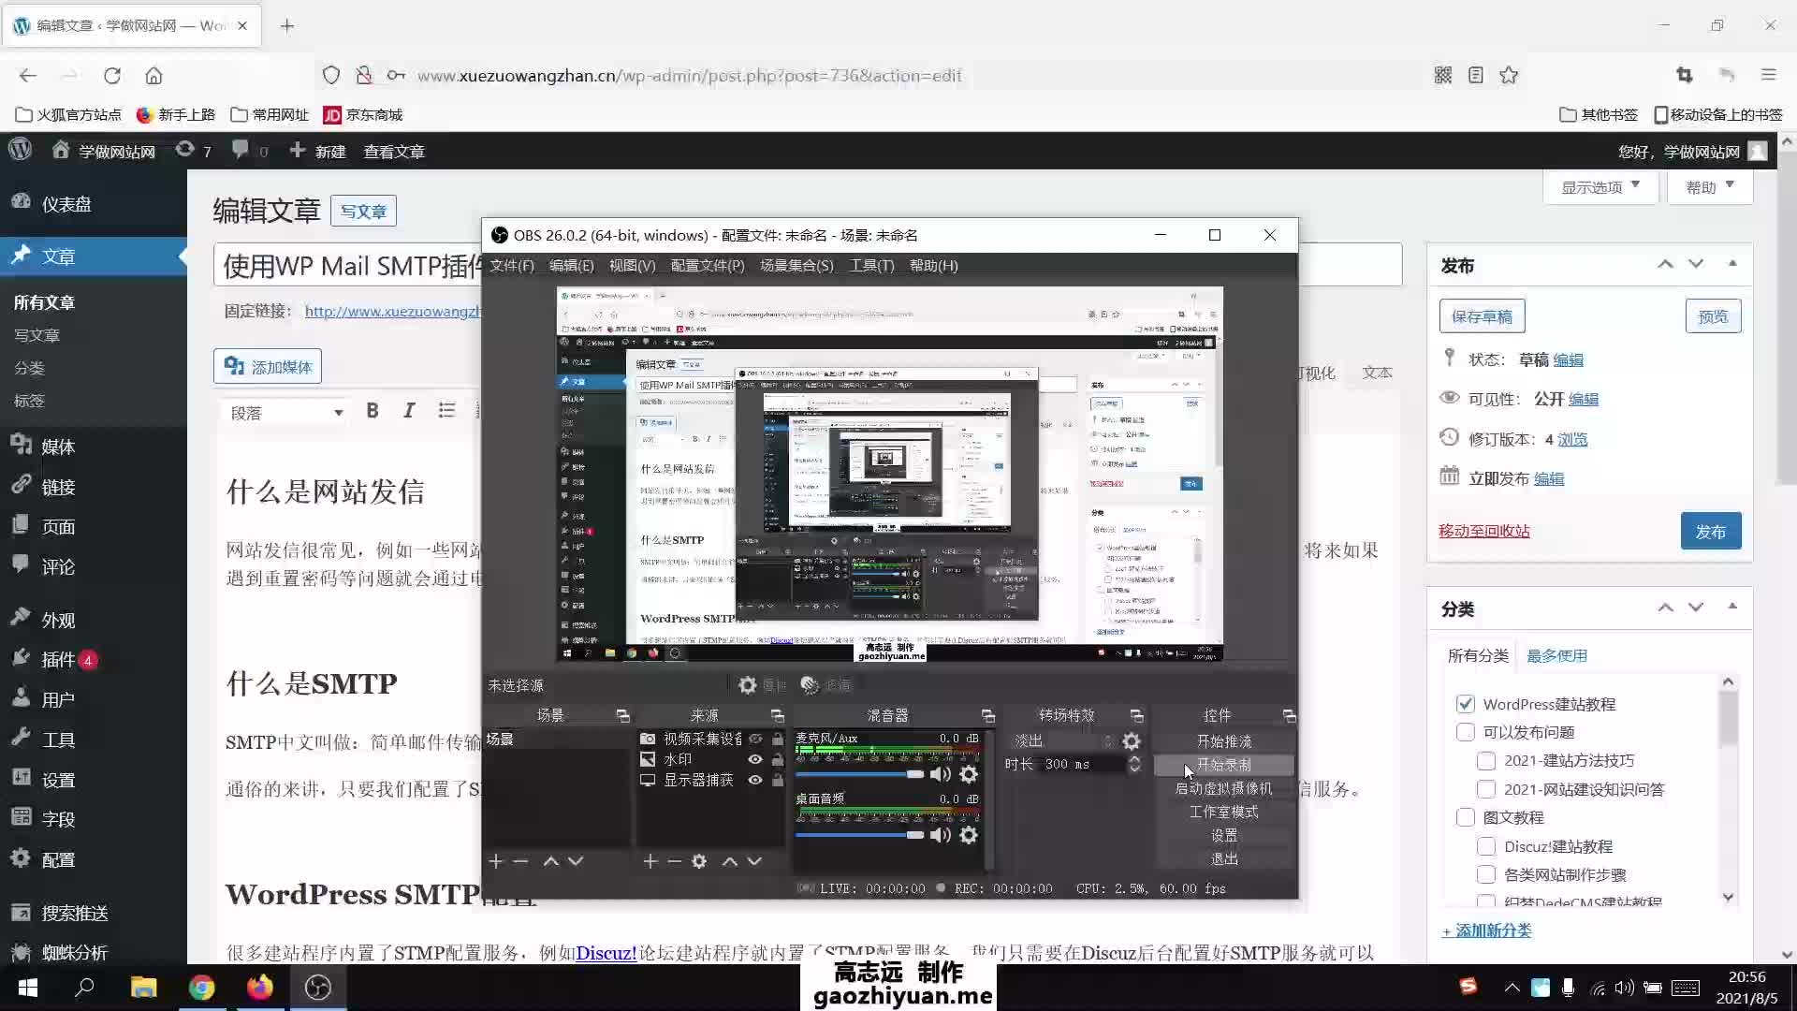Expand 显示选项 screen options dropdown
1797x1011 pixels.
(x=1600, y=187)
